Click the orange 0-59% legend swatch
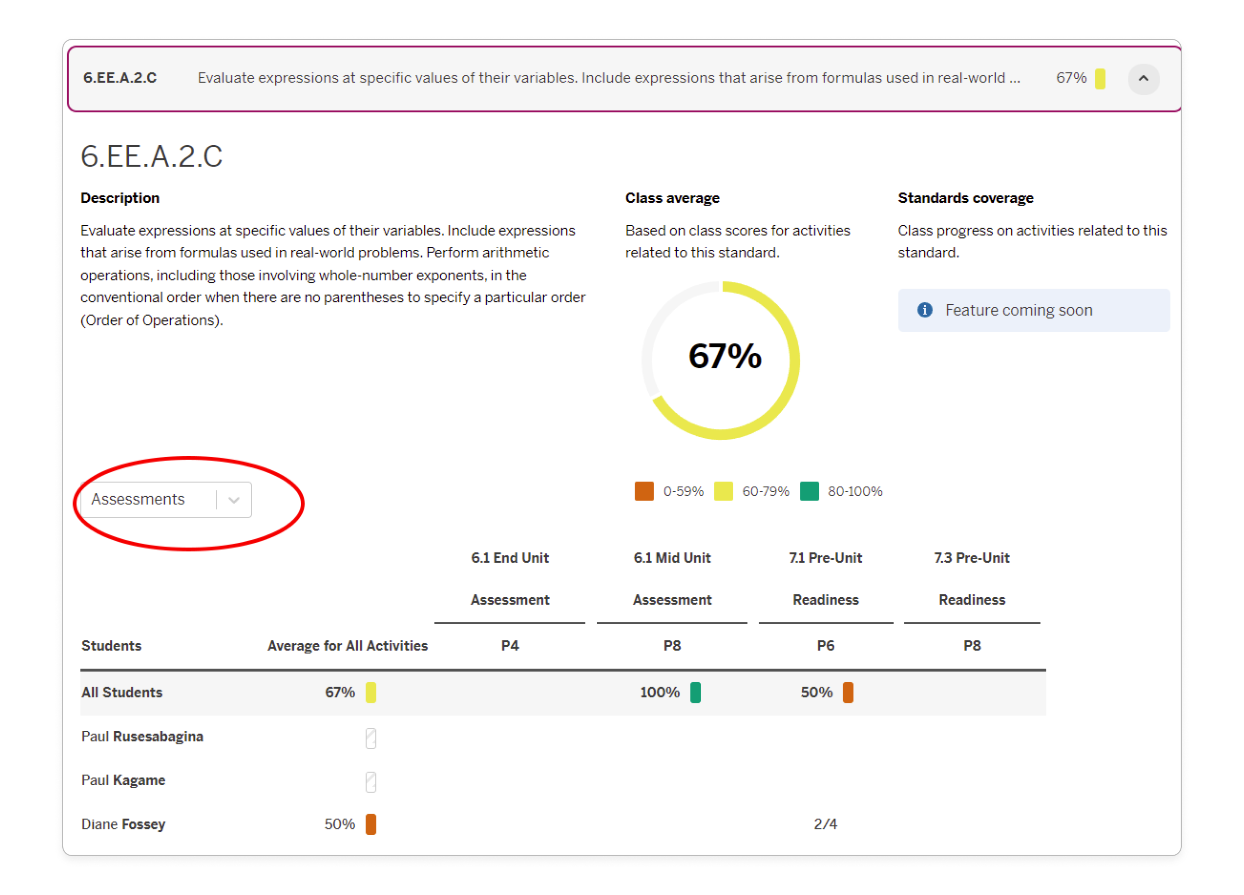1244x895 pixels. point(644,491)
